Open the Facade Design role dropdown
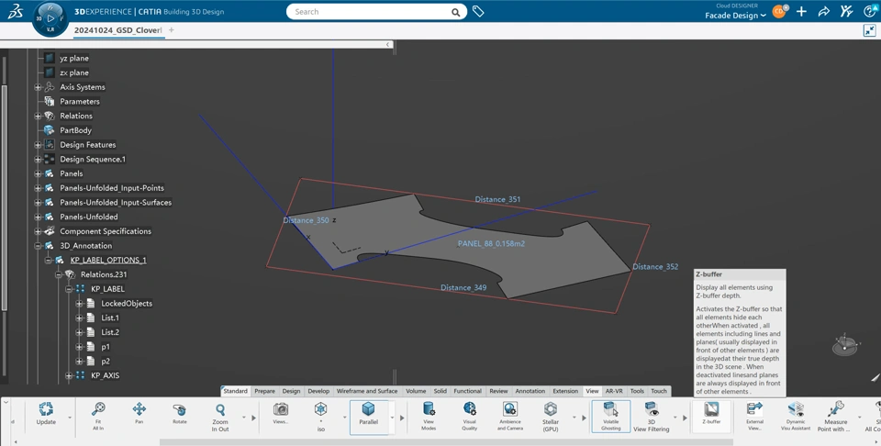The width and height of the screenshot is (881, 446). pyautogui.click(x=735, y=16)
